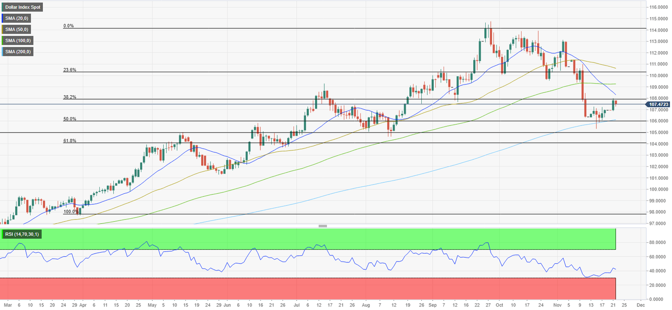Select the 0.0% Fibonacci level label
Image resolution: width=672 pixels, height=310 pixels.
point(69,26)
